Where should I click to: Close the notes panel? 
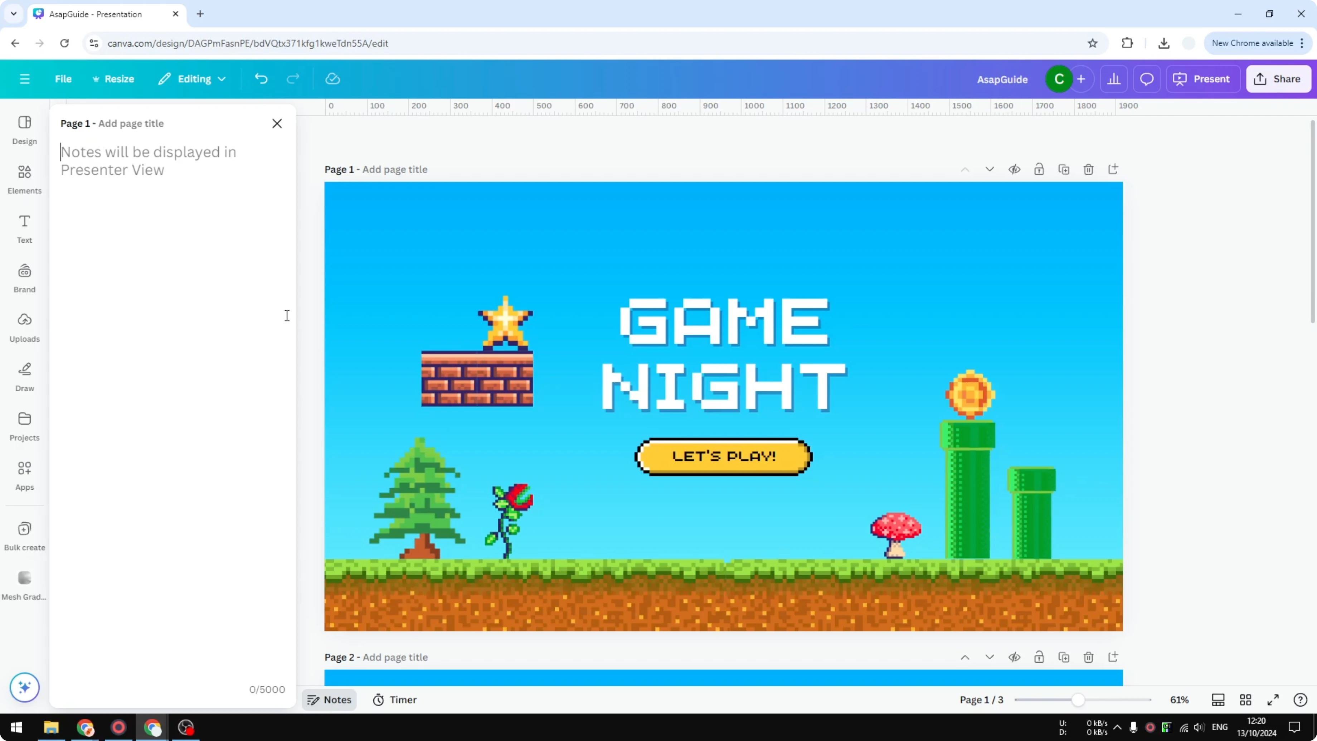click(277, 123)
